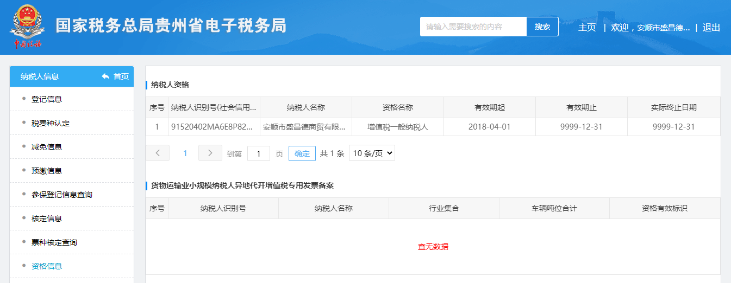Select 减免信息 sidebar item
Image resolution: width=731 pixels, height=283 pixels.
[x=47, y=147]
